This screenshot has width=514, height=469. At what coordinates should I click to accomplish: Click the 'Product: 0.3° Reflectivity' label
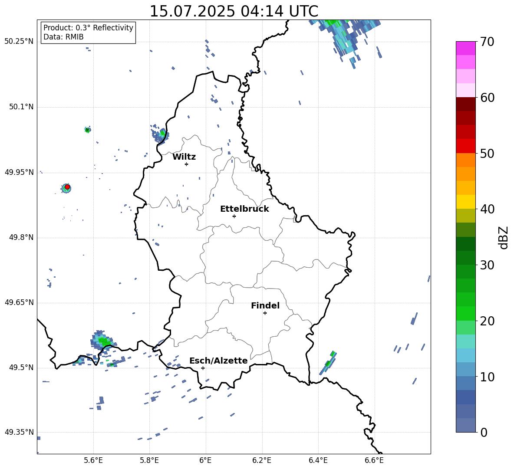[88, 27]
